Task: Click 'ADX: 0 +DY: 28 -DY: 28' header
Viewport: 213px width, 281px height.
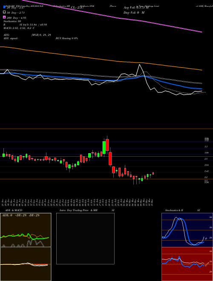Action: point(20,215)
